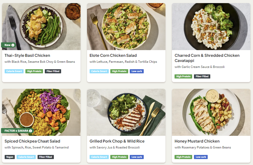Click the FACTOR x SAKARA badge label

point(16,131)
